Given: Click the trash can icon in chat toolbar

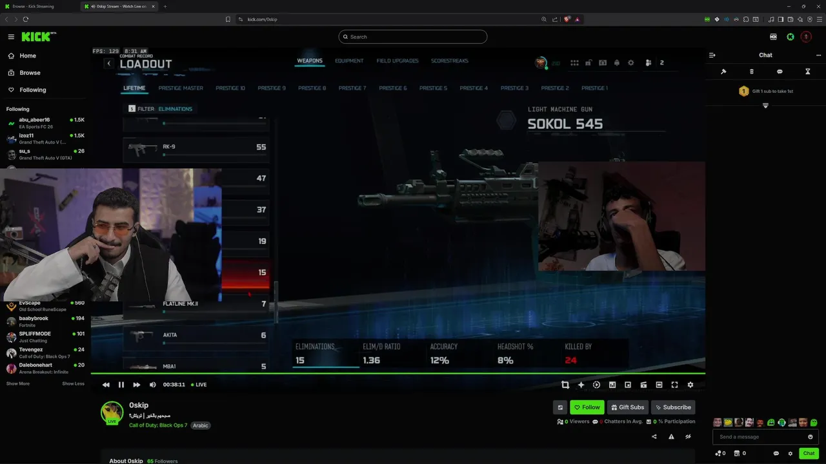Looking at the screenshot, I should [751, 72].
